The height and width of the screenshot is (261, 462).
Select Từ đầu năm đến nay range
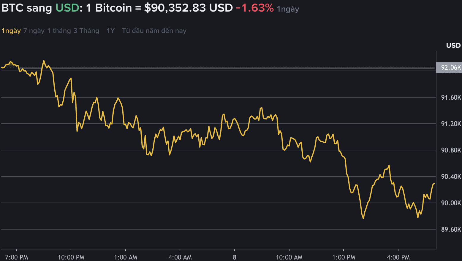coord(154,31)
